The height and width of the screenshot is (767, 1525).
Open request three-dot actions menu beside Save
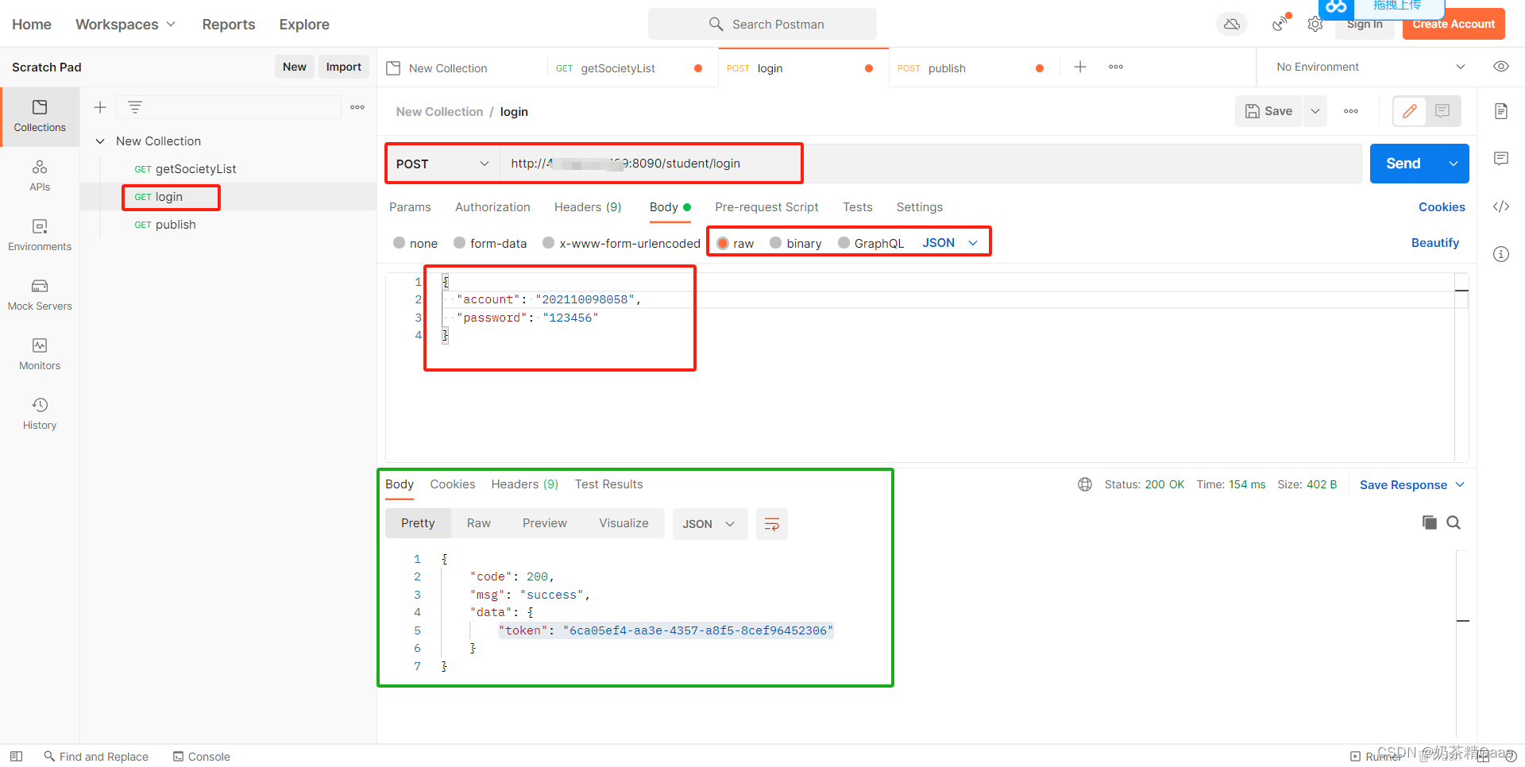click(1351, 111)
